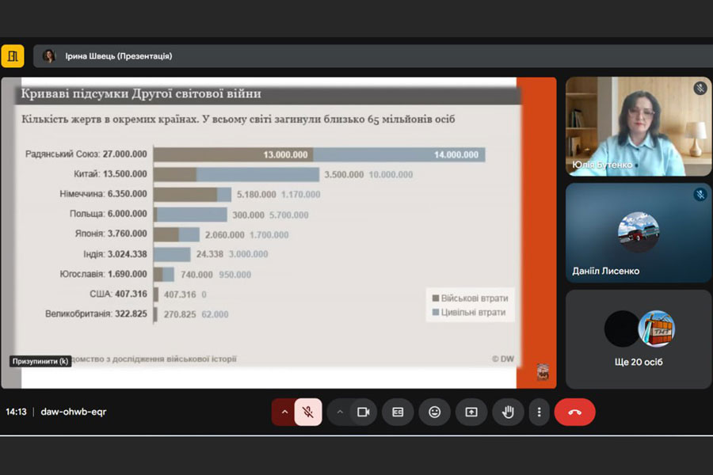The width and height of the screenshot is (713, 475).
Task: Raise your hand in the meeting
Action: click(508, 412)
